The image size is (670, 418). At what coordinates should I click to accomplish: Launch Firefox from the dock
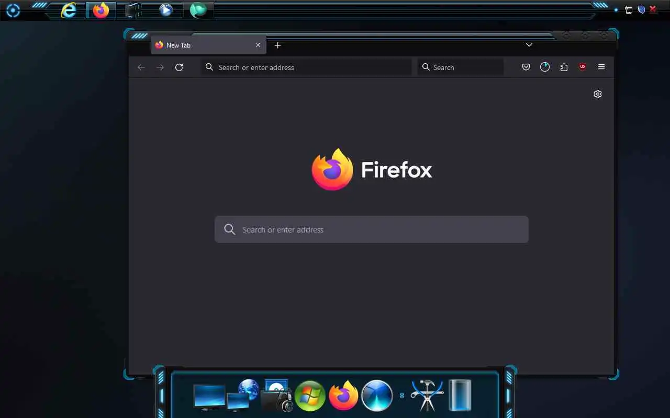coord(343,396)
